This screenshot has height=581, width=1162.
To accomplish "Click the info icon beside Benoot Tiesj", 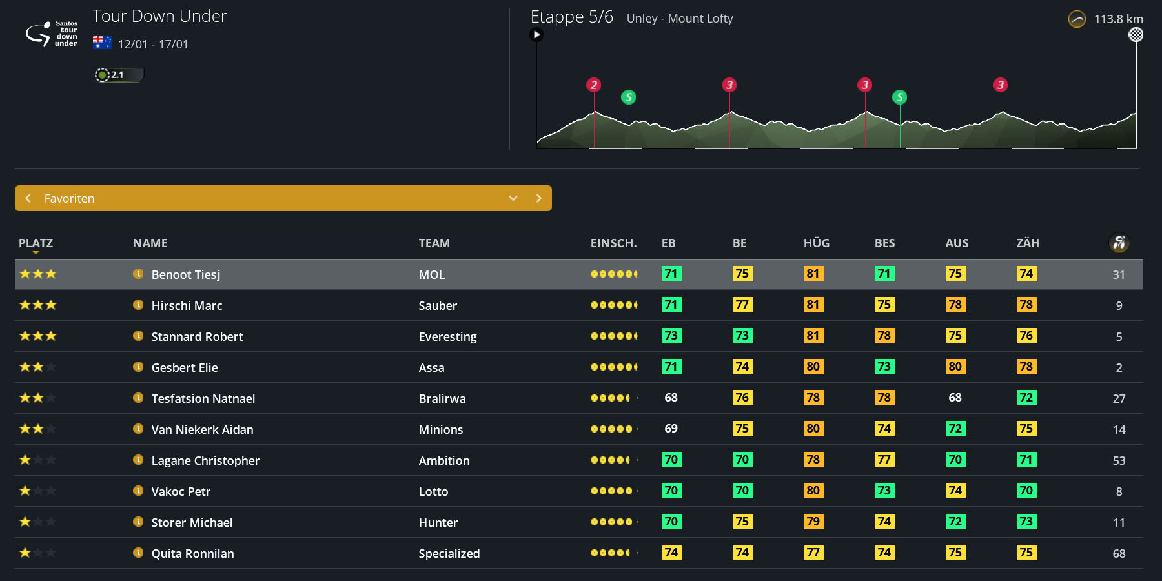I will tap(138, 274).
